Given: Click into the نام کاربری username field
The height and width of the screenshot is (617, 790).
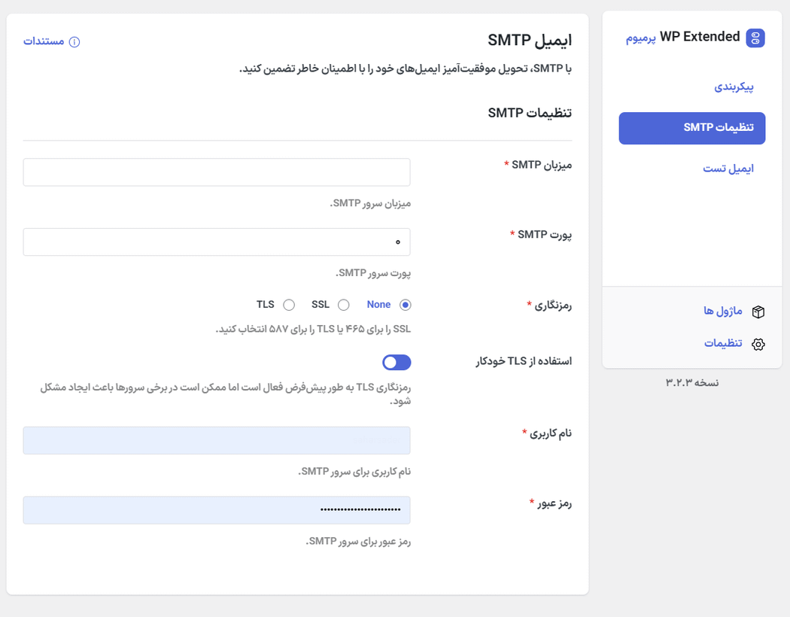Looking at the screenshot, I should (x=217, y=440).
